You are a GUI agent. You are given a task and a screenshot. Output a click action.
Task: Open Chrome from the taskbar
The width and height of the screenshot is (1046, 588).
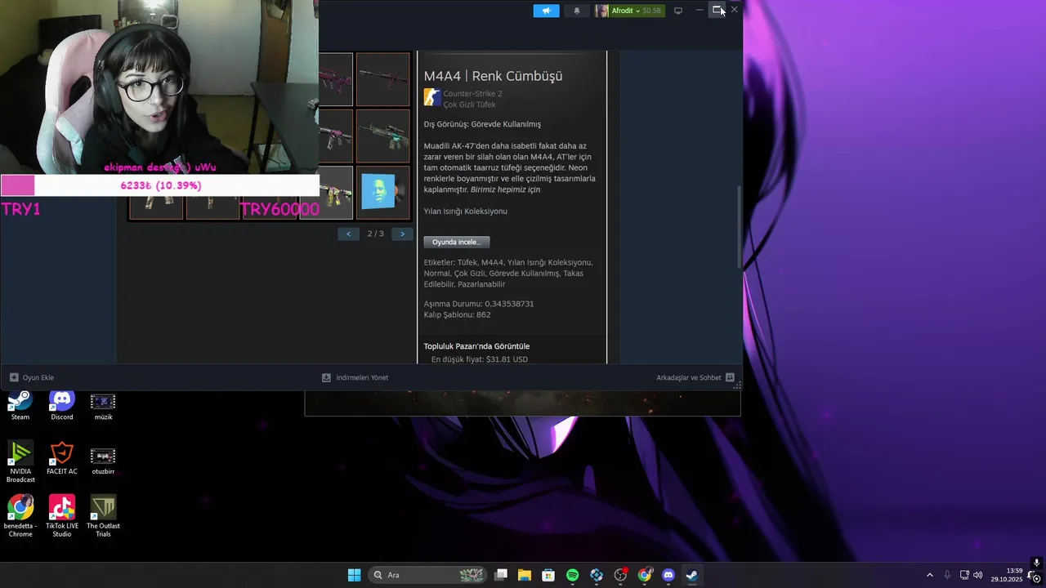pos(645,575)
